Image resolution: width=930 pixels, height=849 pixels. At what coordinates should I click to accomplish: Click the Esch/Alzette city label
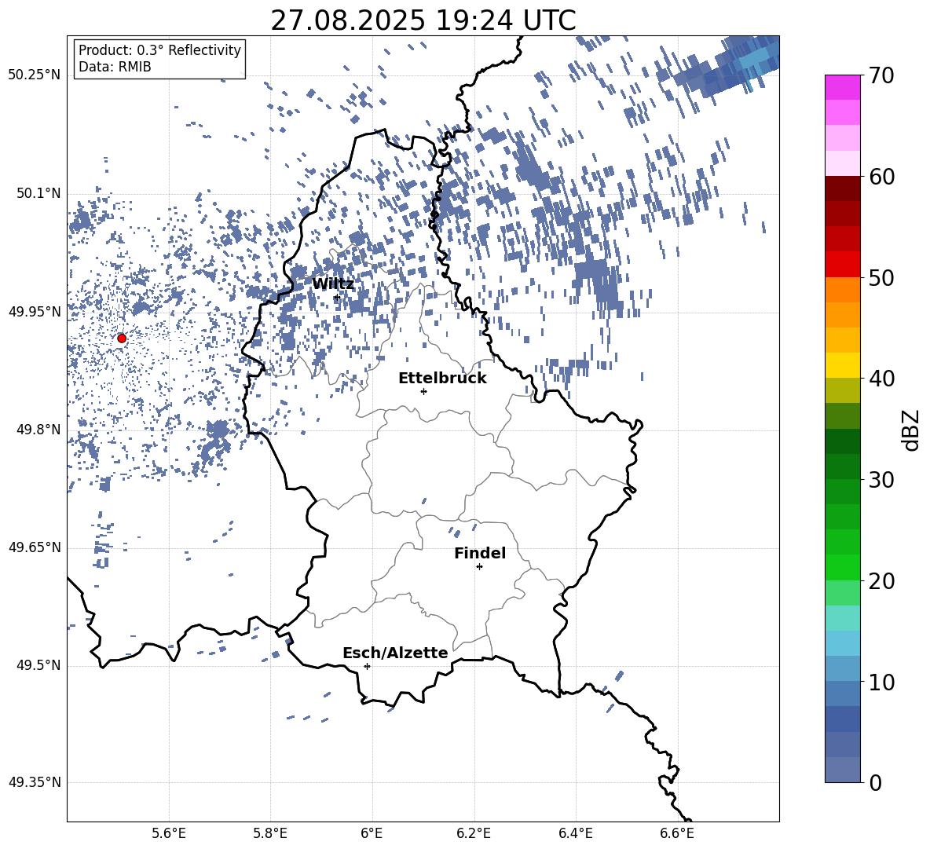(x=395, y=653)
